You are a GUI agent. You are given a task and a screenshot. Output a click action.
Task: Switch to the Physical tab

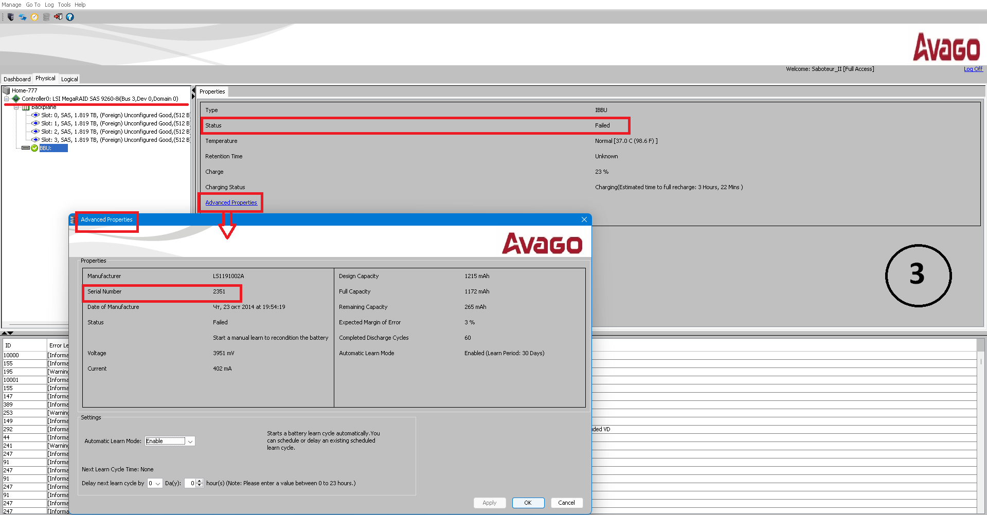pos(45,78)
